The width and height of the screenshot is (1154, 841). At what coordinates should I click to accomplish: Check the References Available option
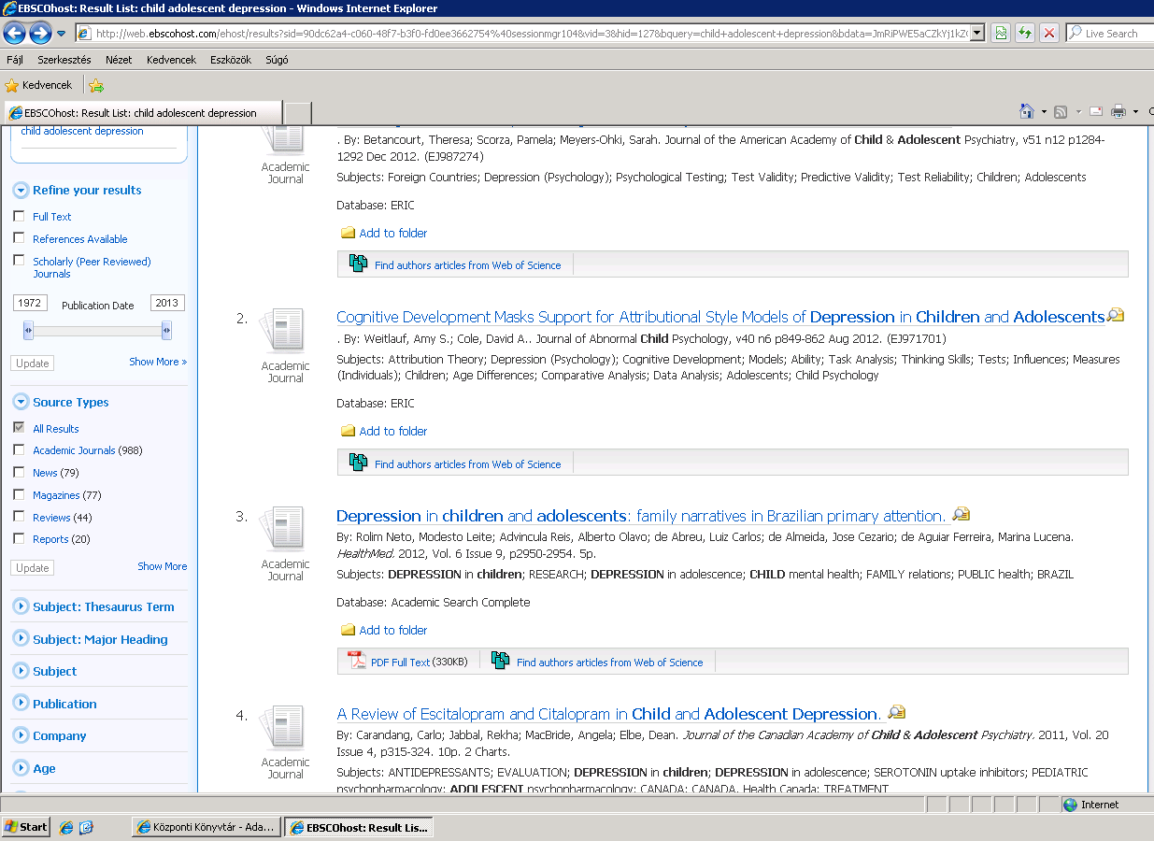[x=19, y=238]
